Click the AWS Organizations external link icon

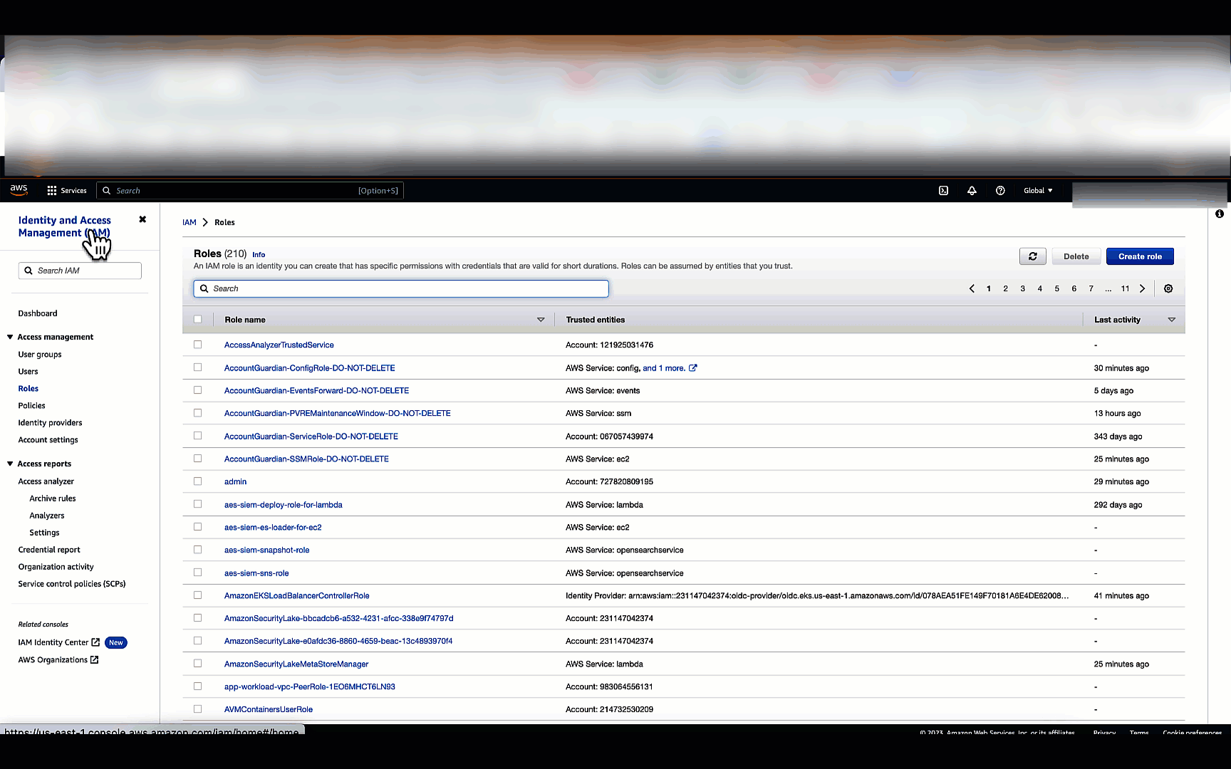tap(94, 660)
